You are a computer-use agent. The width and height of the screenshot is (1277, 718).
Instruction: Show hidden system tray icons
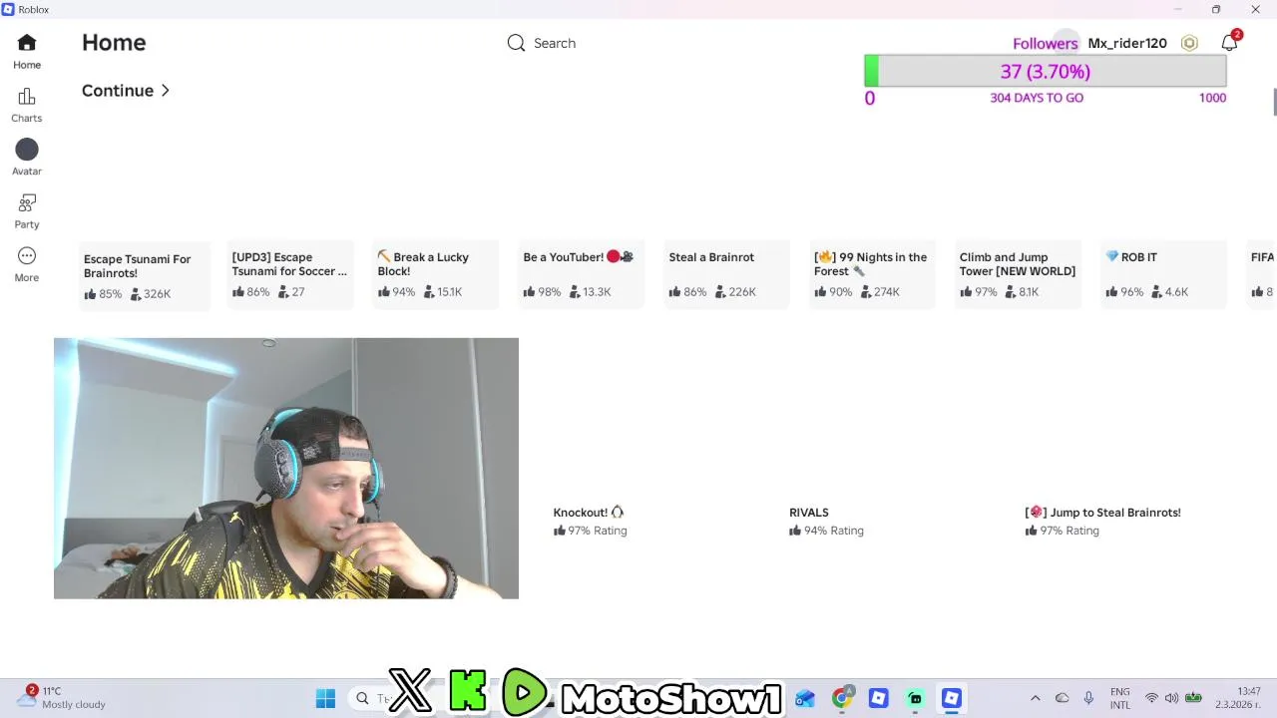[1035, 698]
